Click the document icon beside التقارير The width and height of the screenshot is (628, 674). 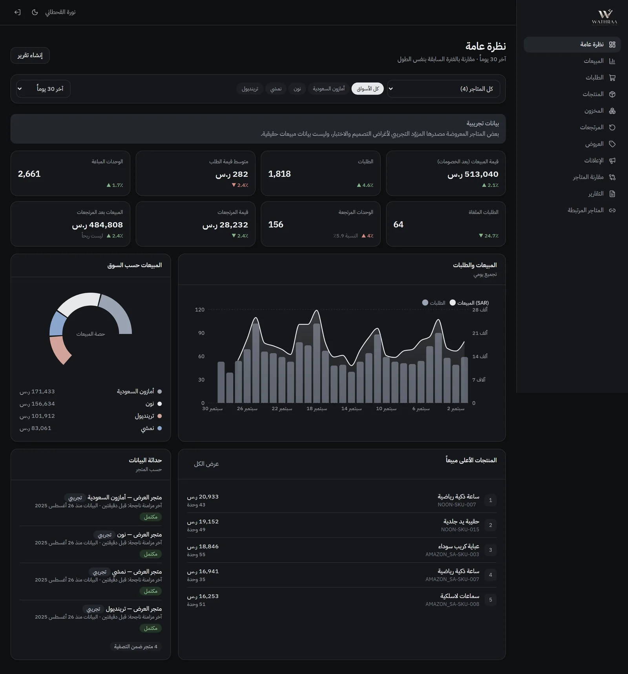612,194
